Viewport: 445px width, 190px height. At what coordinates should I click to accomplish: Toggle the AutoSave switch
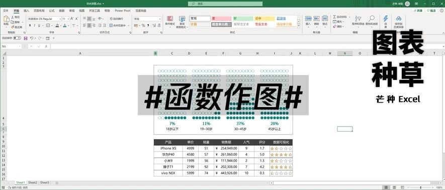17,38
